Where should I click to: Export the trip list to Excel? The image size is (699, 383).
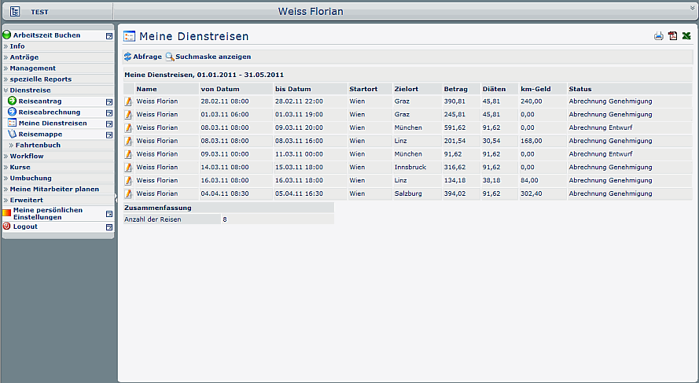pyautogui.click(x=686, y=36)
